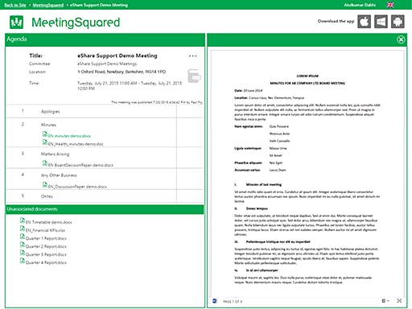412x309 pixels.
Task: Click the file icon for EN Timetable demo.docx
Action: [x=23, y=220]
